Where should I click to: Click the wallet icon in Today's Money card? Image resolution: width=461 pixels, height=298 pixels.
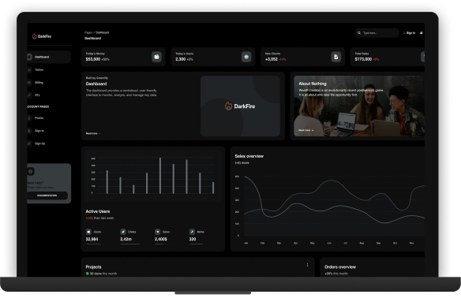(x=157, y=57)
